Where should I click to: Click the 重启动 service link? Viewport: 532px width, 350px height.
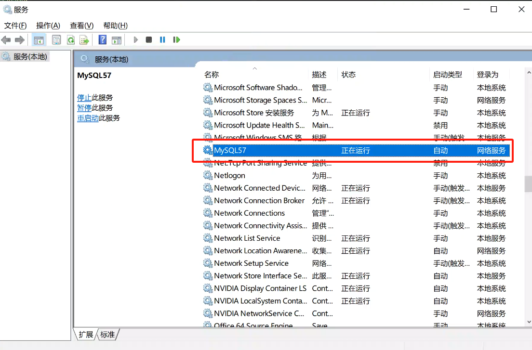[88, 118]
